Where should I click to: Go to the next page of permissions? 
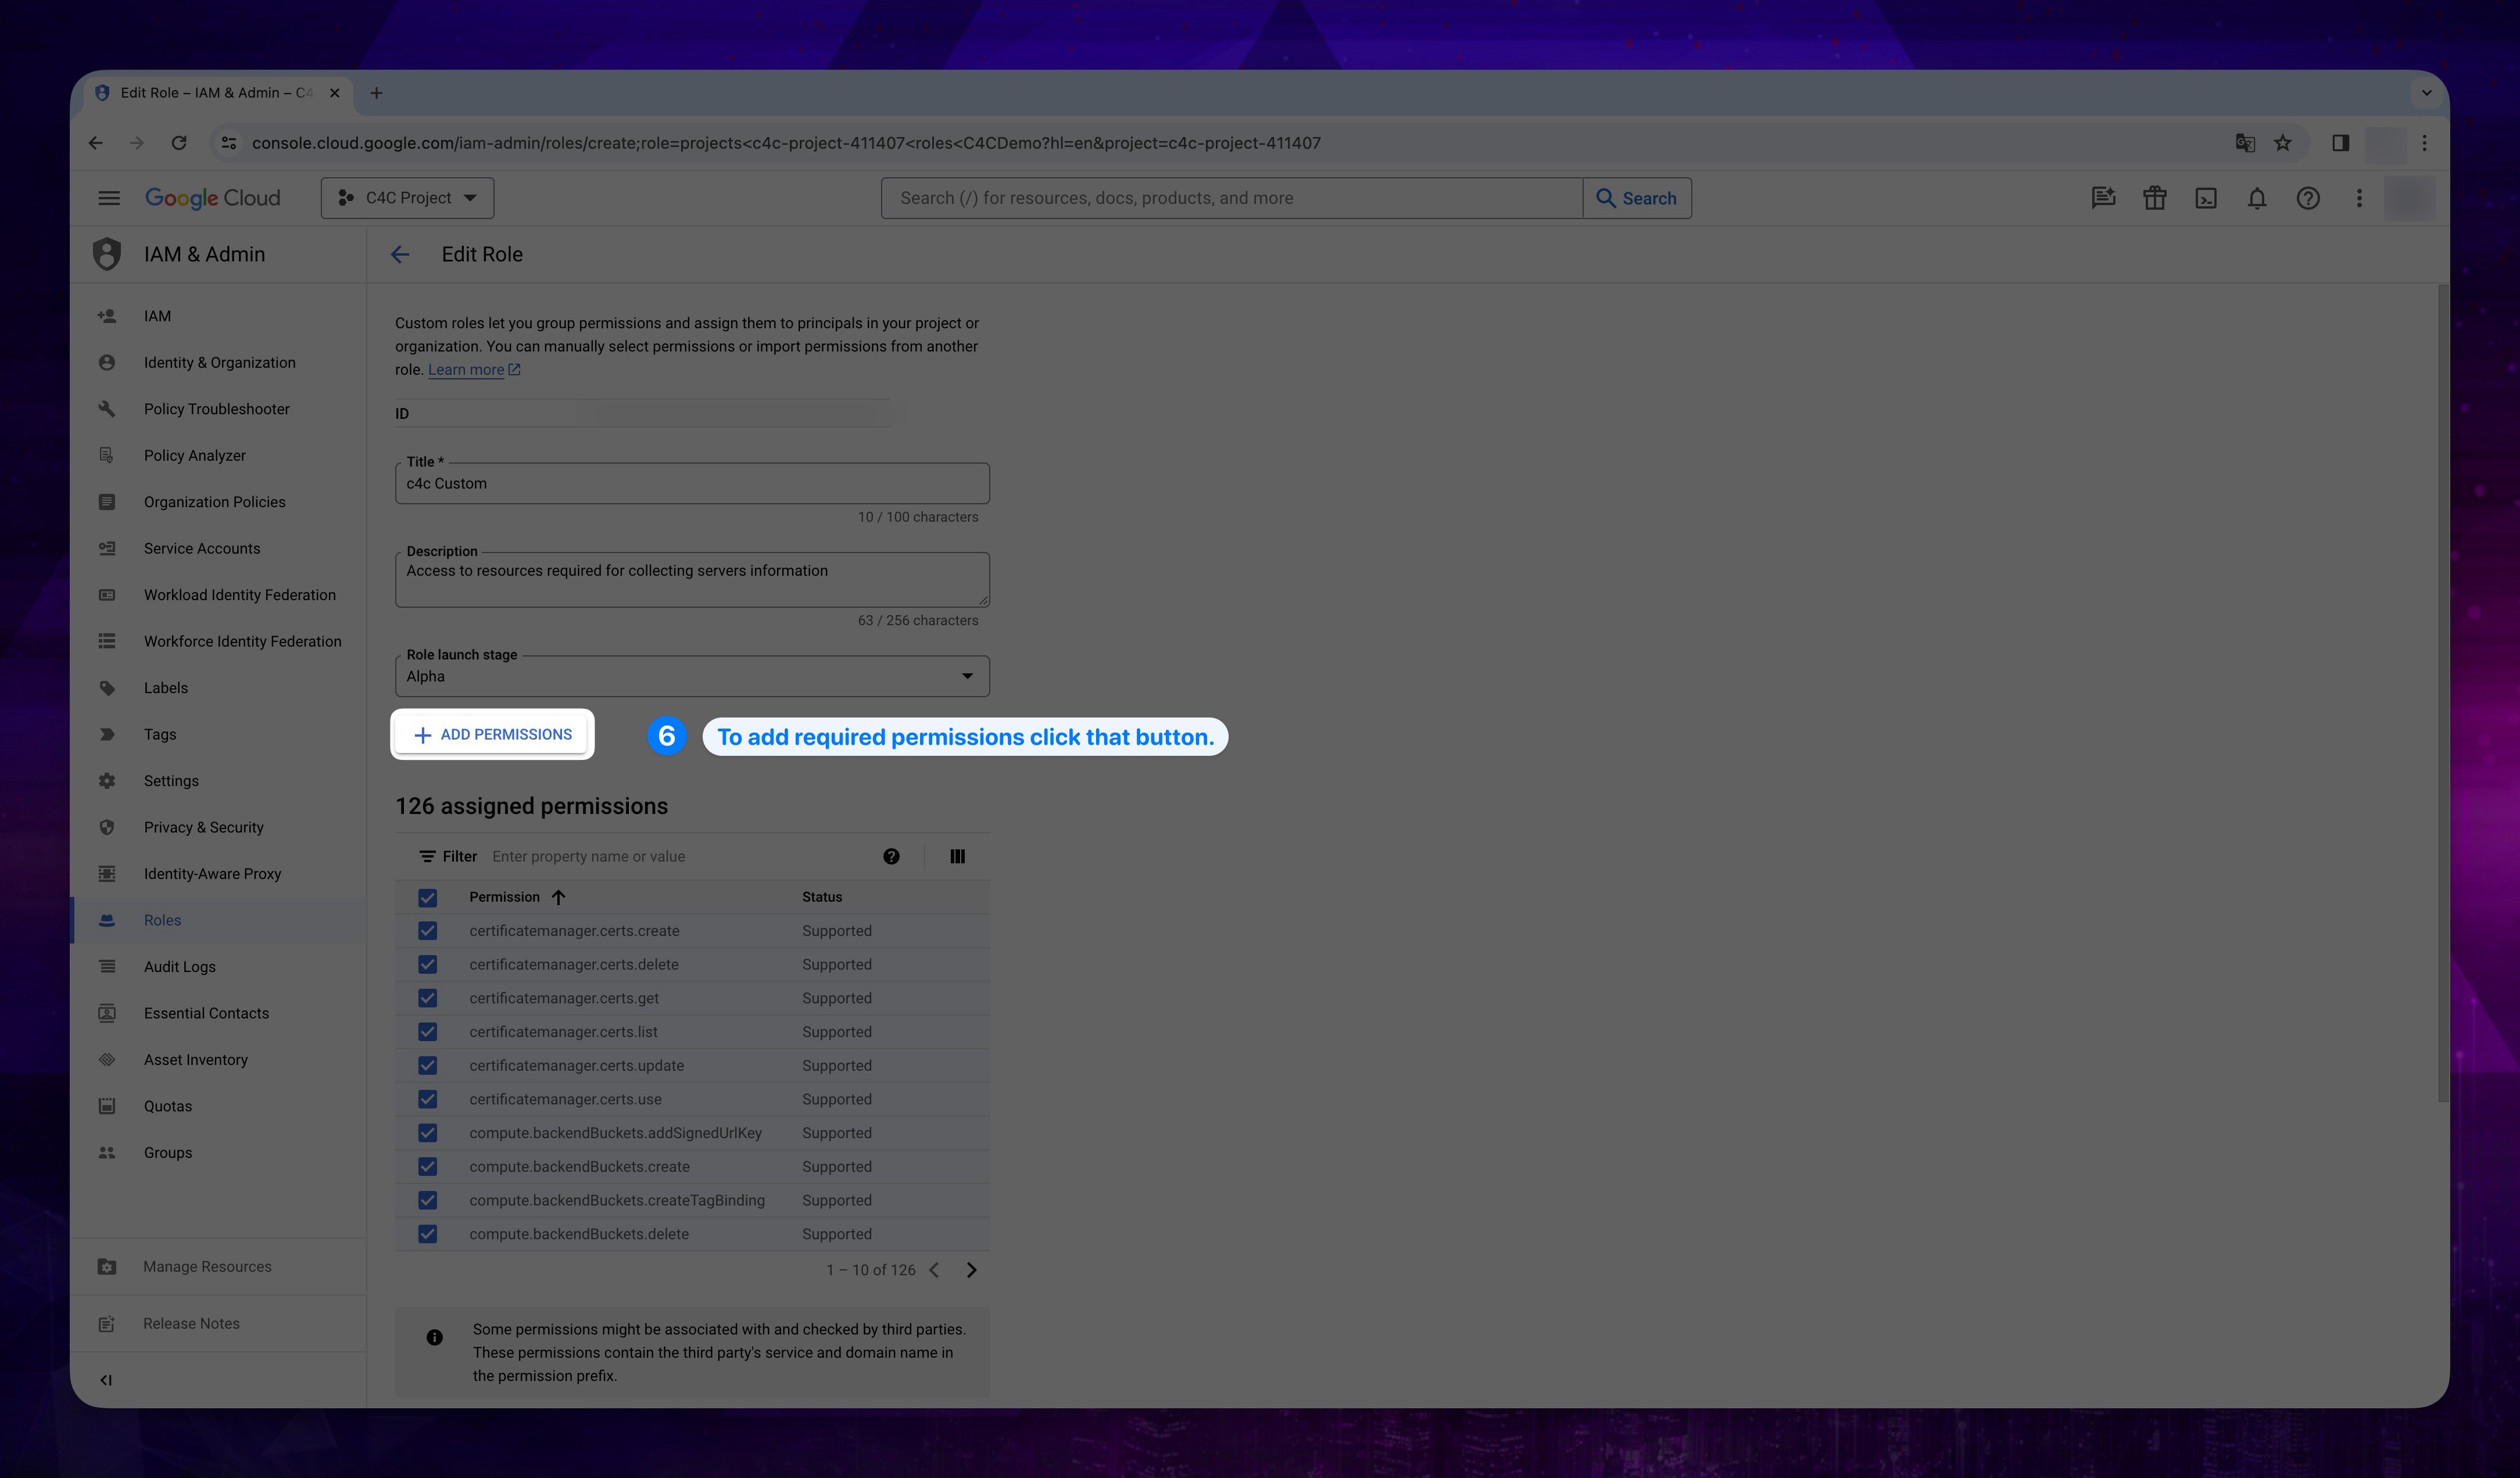[971, 1270]
